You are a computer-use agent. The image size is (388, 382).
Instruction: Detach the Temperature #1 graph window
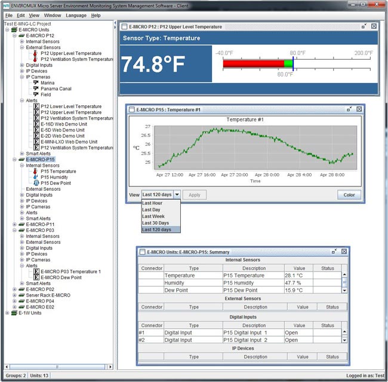pyautogui.click(x=349, y=109)
